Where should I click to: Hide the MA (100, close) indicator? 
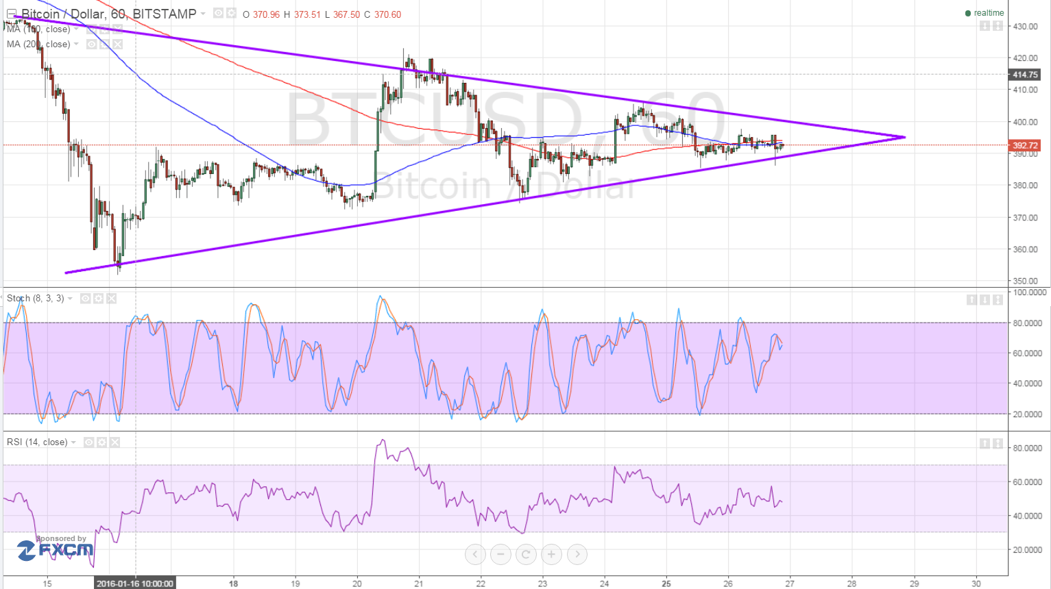[x=91, y=29]
